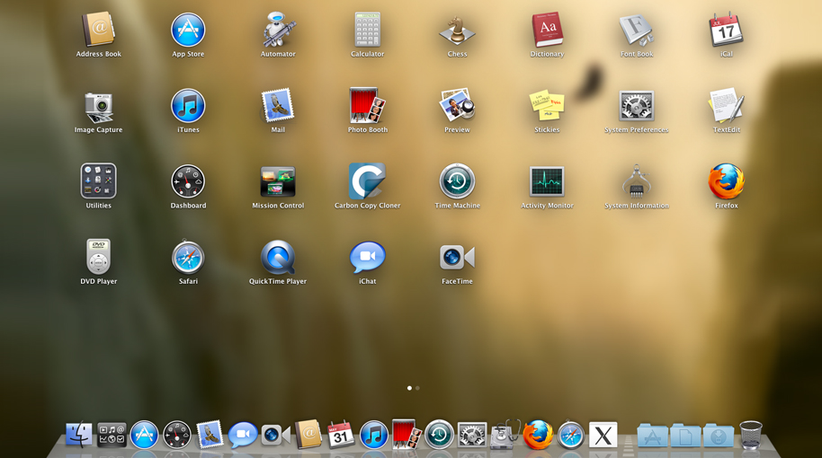This screenshot has width=822, height=458.
Task: Open the Applications folder stack in the Dock
Action: tap(652, 436)
